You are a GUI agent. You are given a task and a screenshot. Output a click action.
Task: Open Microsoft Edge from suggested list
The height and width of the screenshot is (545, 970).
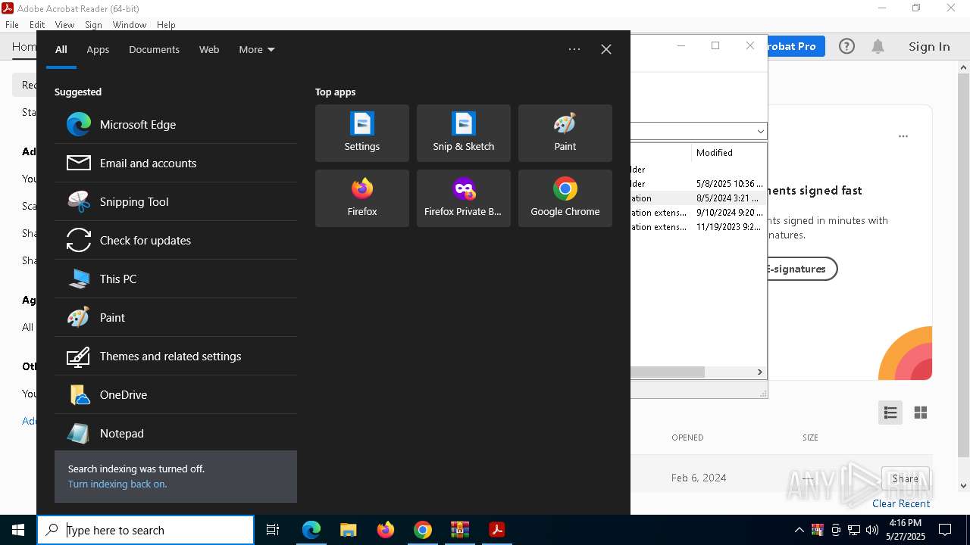point(176,125)
